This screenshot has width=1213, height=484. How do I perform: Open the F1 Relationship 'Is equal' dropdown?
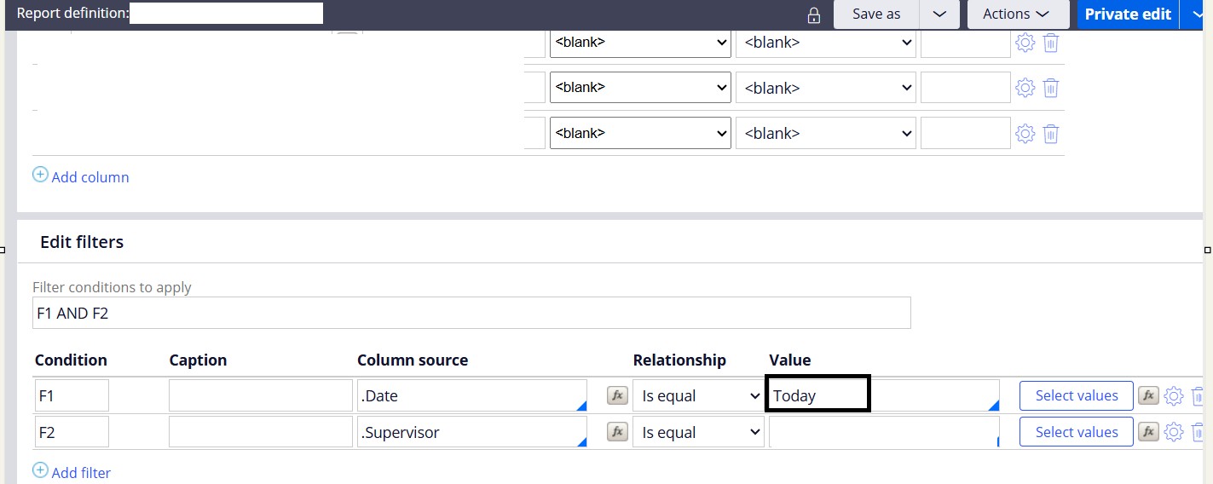698,395
